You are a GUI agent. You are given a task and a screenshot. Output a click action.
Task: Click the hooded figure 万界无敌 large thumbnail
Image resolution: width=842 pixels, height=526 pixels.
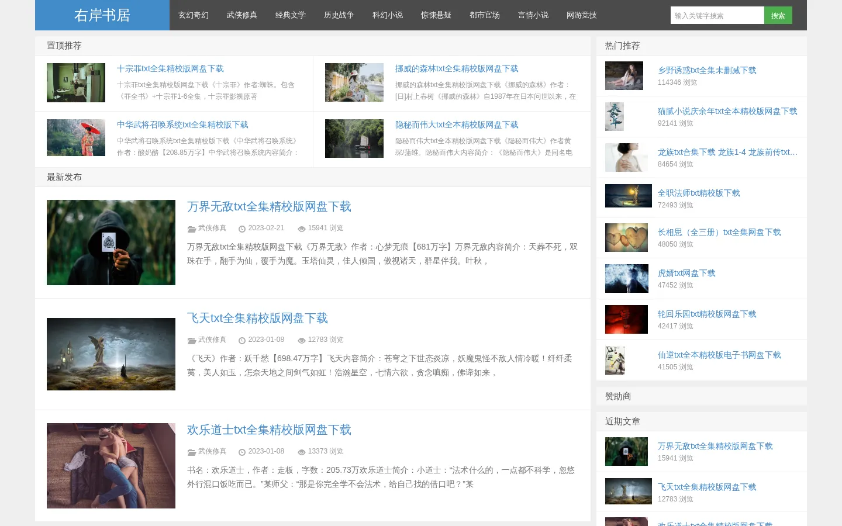point(111,243)
